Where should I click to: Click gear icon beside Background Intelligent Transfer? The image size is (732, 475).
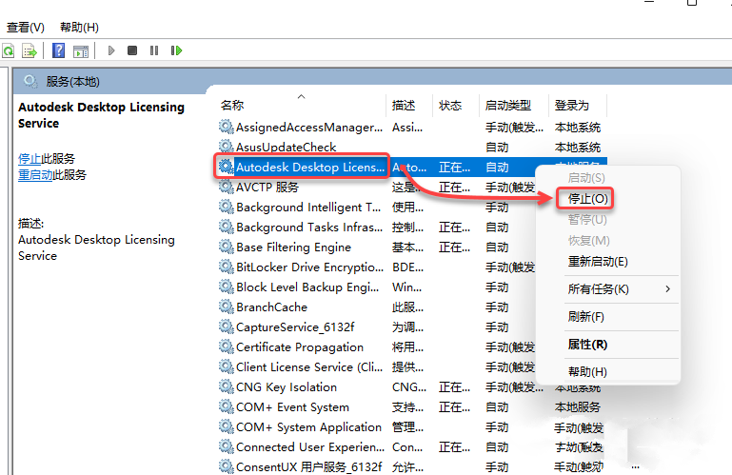(x=227, y=207)
